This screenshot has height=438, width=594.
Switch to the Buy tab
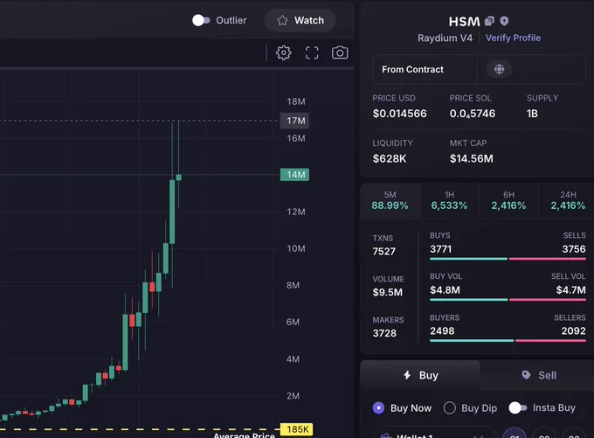(x=420, y=375)
